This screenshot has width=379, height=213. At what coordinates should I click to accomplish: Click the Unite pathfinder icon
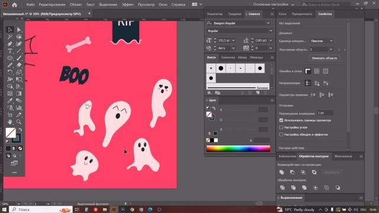pos(282,172)
